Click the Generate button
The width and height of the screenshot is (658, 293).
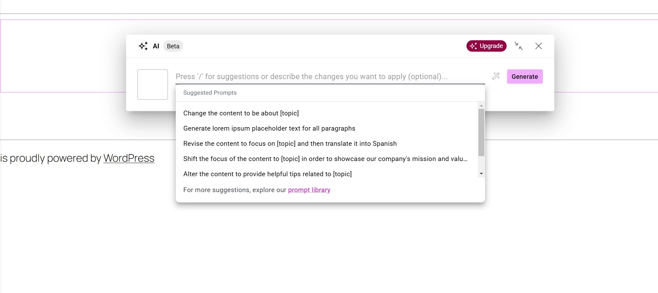[525, 77]
